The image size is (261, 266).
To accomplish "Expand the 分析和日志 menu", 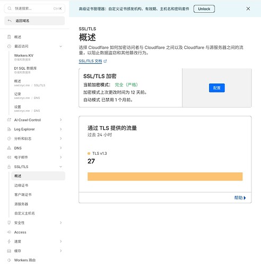I will (x=60, y=138).
